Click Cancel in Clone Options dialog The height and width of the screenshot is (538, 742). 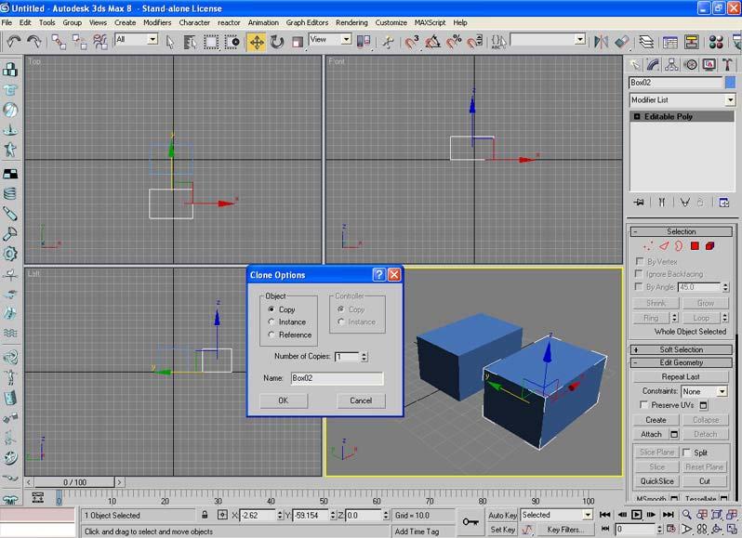361,400
